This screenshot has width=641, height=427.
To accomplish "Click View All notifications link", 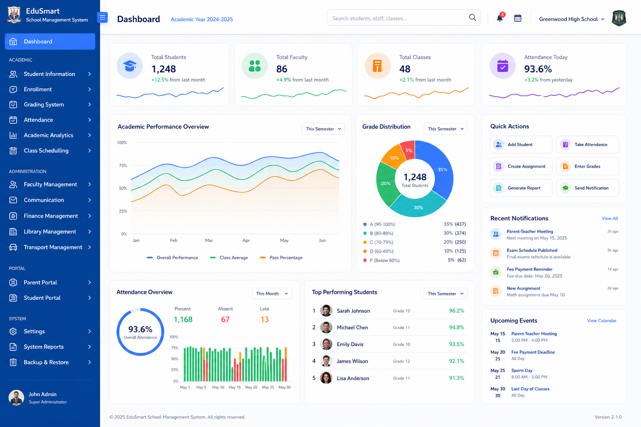I will [610, 219].
